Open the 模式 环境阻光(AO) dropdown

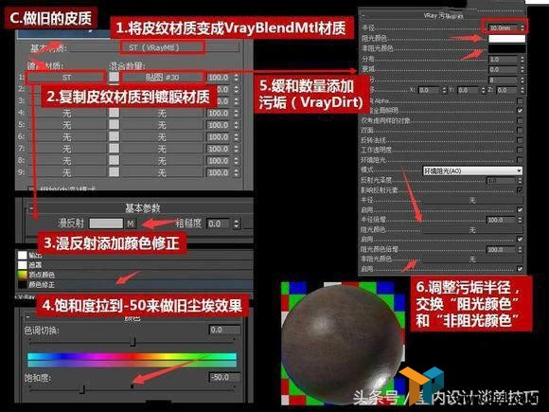[472, 170]
